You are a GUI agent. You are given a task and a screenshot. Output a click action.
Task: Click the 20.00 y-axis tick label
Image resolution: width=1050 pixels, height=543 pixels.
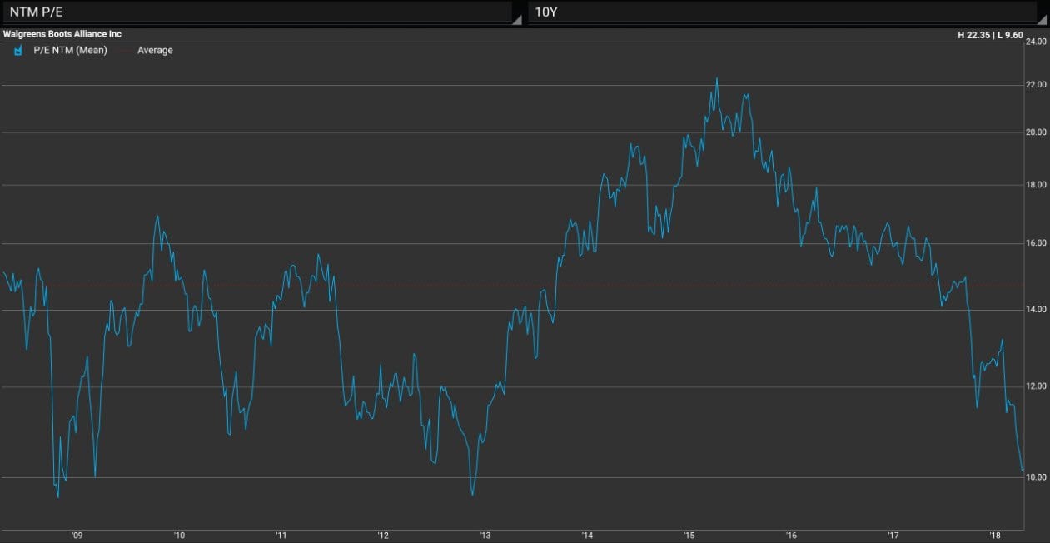click(x=1036, y=132)
